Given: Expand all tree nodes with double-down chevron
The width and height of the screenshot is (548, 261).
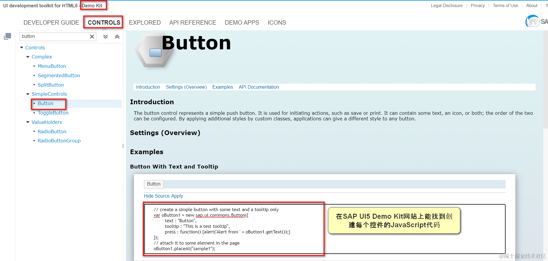Looking at the screenshot, I should click(106, 37).
